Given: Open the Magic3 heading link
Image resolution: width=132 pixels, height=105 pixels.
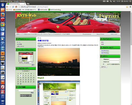Looking at the screenshot, I should click(x=41, y=78).
